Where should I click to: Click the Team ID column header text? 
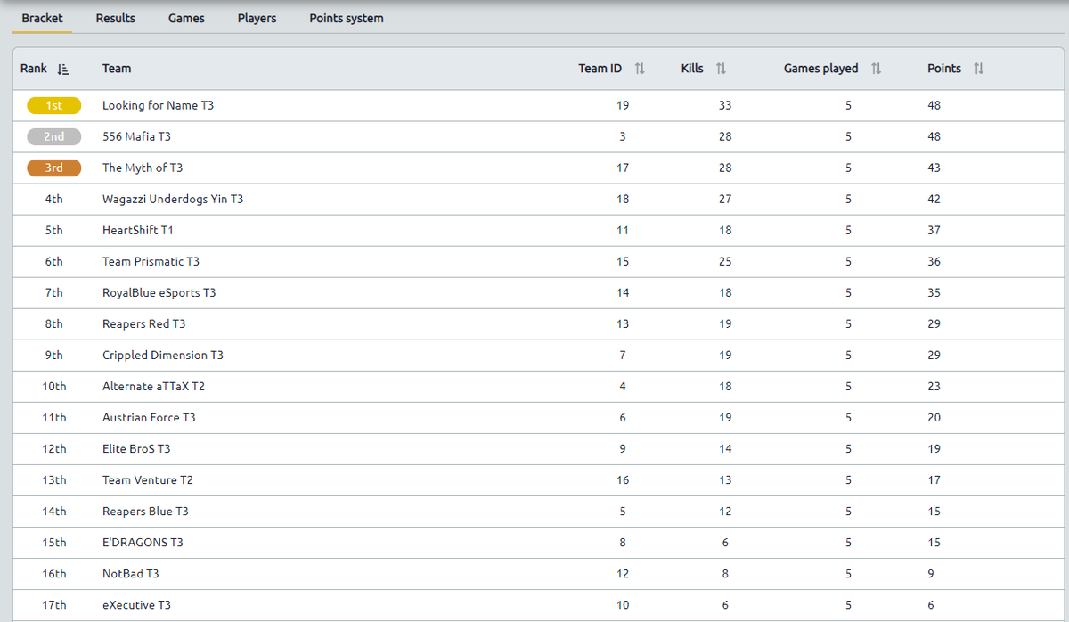tap(600, 69)
